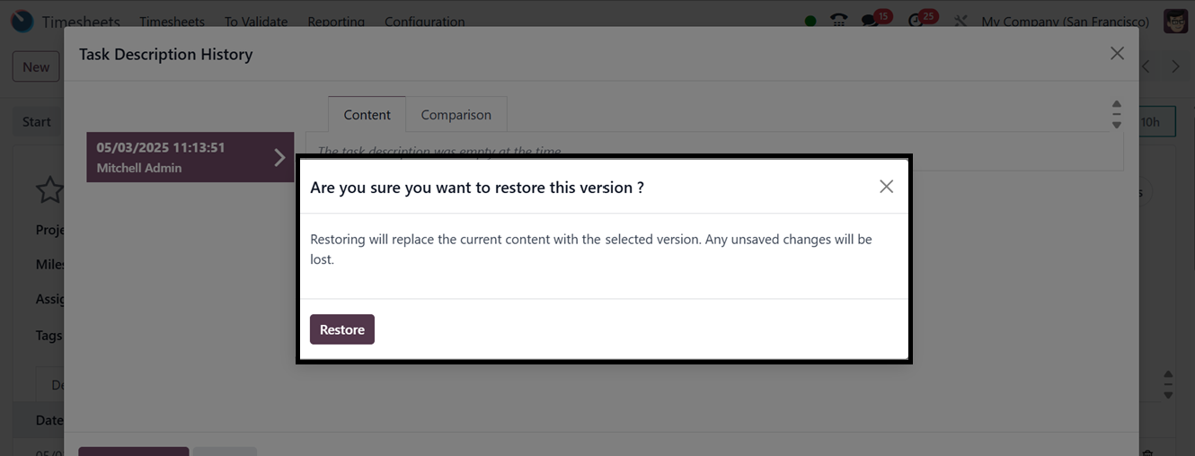Close the Task Description History dialog
The image size is (1195, 456).
tap(1117, 54)
